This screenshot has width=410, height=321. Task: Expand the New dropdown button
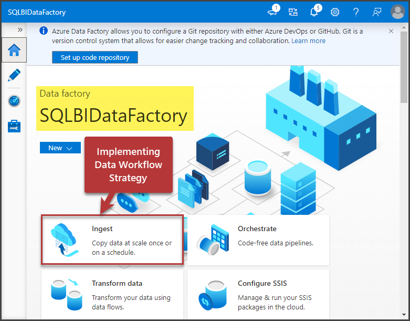click(x=60, y=148)
